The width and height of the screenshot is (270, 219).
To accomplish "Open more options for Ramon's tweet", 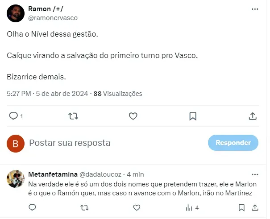I will pos(255,9).
